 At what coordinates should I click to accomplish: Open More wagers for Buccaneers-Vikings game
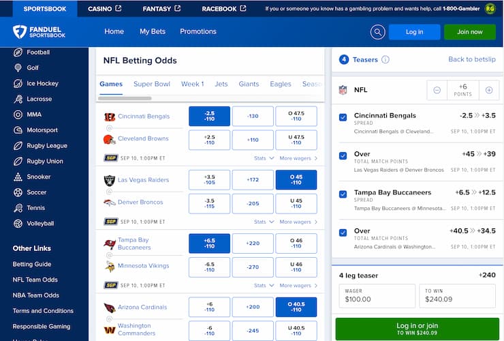298,285
